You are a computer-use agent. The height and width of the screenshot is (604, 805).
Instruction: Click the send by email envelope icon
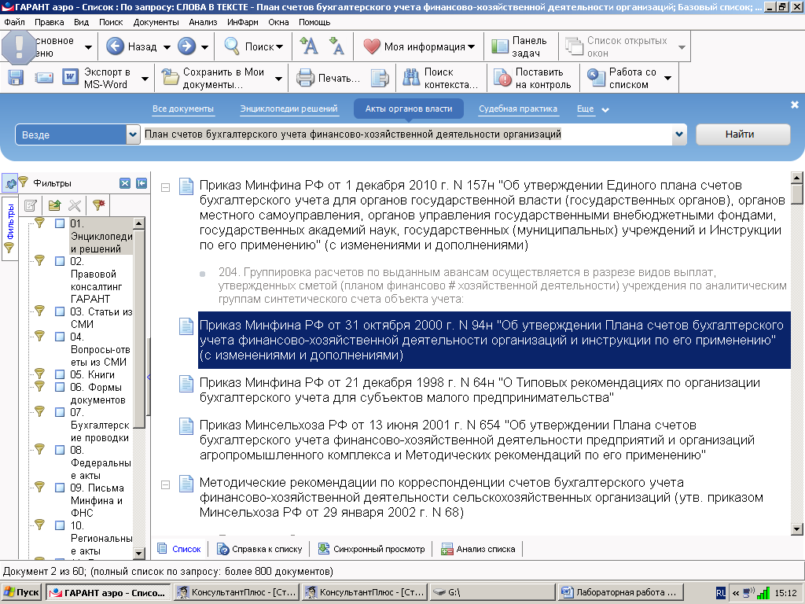point(44,78)
